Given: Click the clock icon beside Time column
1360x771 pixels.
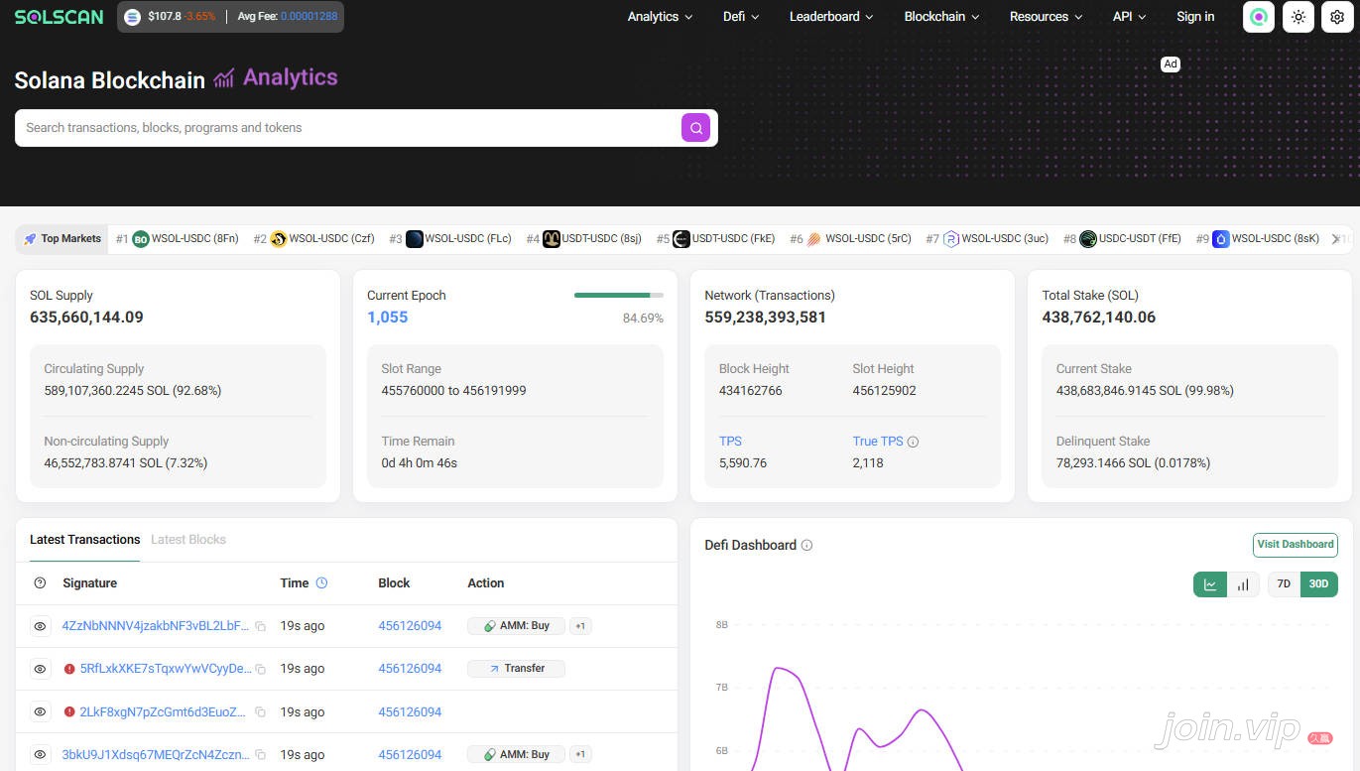Looking at the screenshot, I should click(321, 583).
